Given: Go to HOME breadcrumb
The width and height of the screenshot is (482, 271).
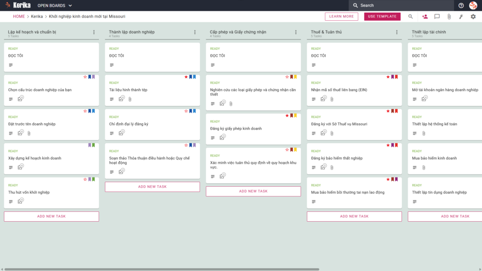Looking at the screenshot, I should 19,16.
